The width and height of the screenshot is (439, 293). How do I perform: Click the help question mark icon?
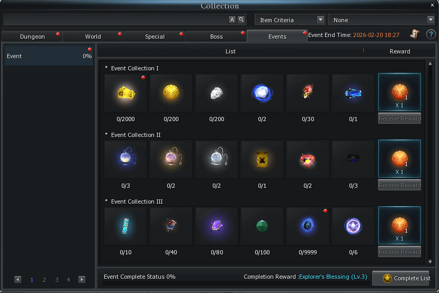(x=431, y=35)
